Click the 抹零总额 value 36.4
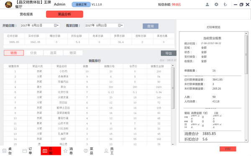This screenshot has width=251, height=156. tap(121, 42)
